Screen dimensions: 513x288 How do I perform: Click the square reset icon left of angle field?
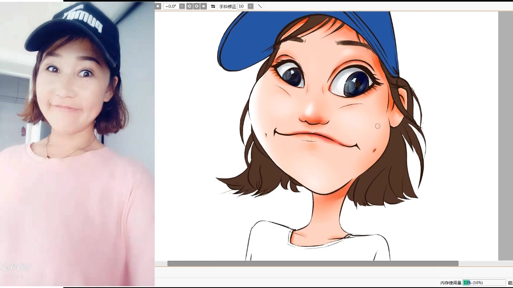[x=158, y=6]
